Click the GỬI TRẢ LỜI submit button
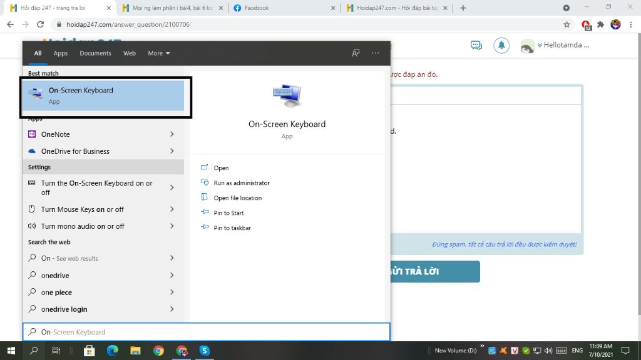The image size is (641, 360). [x=436, y=271]
